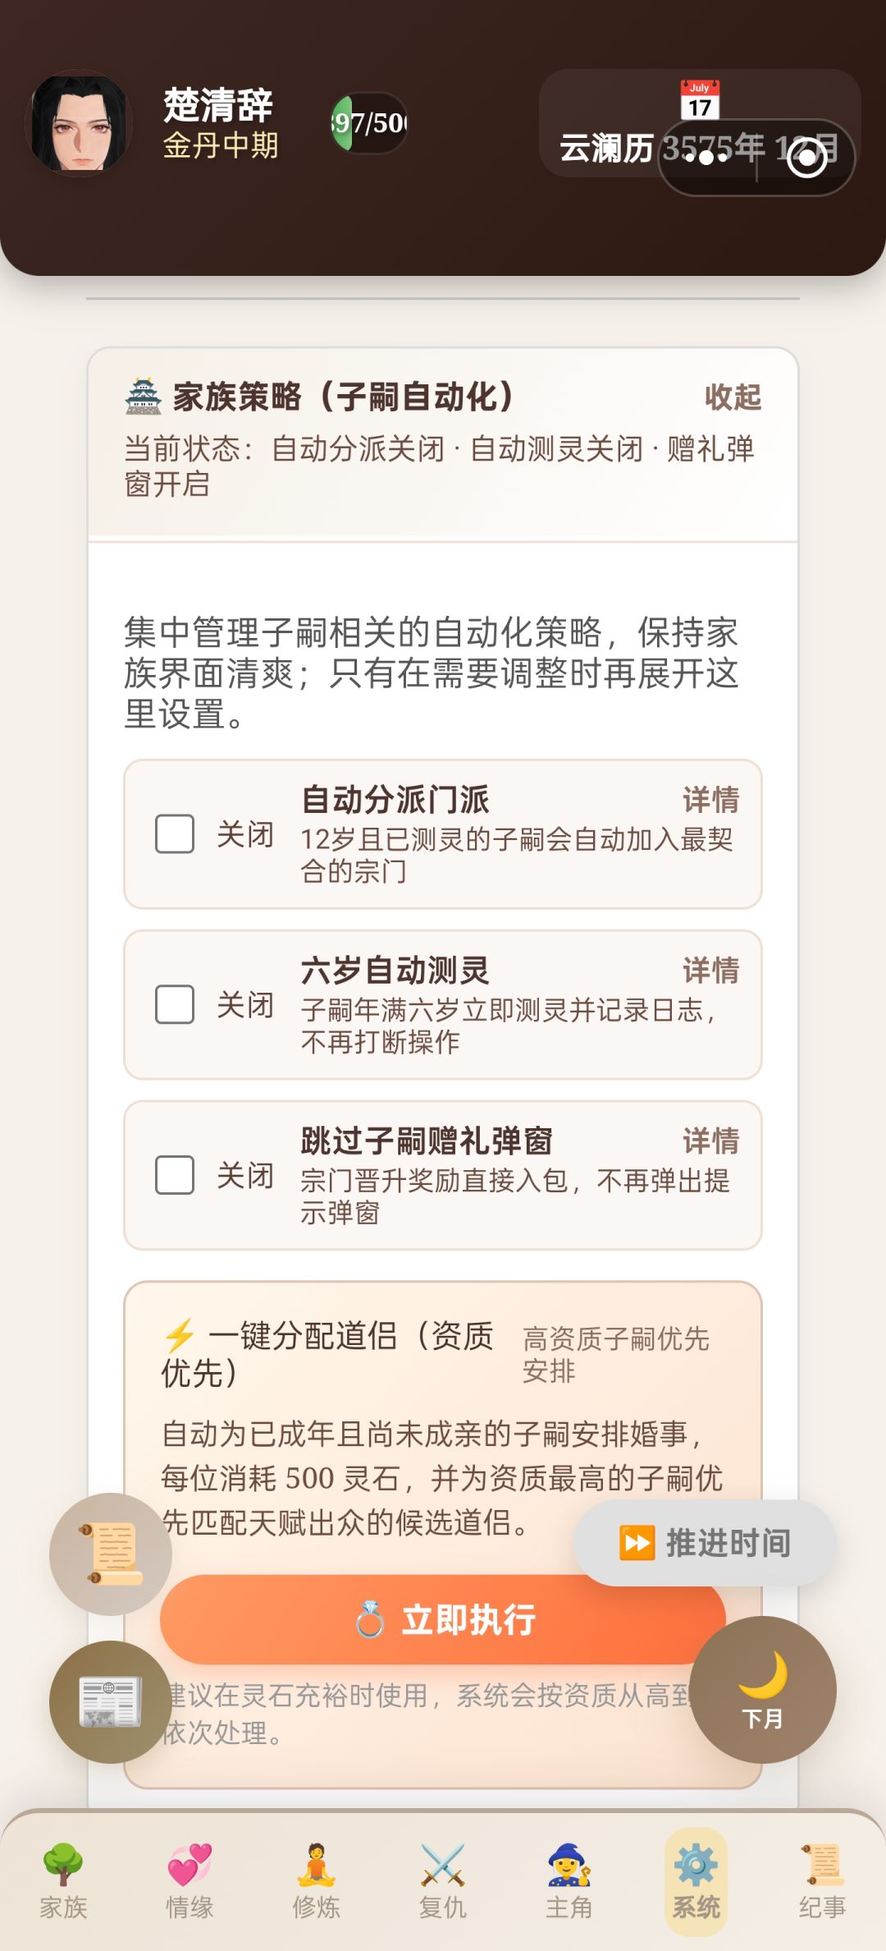Check the 跳过子嗣赠礼弹窗 checkbox
Viewport: 886px width, 1951px height.
pyautogui.click(x=175, y=1176)
